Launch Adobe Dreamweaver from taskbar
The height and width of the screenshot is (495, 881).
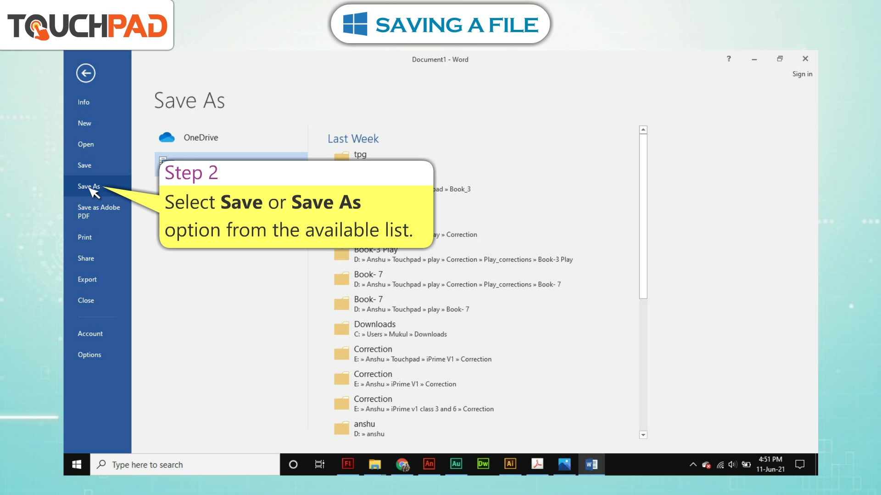483,464
